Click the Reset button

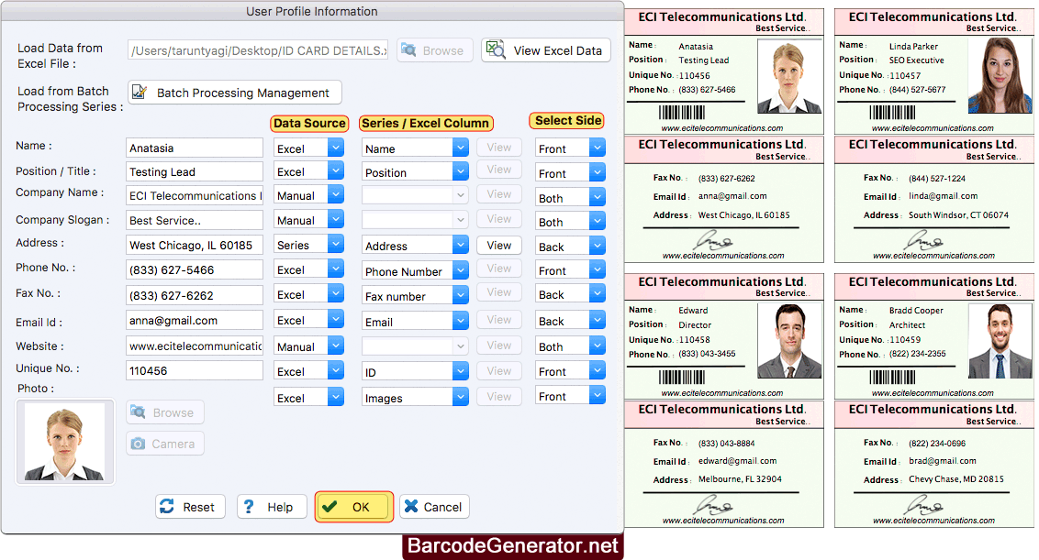tap(190, 507)
